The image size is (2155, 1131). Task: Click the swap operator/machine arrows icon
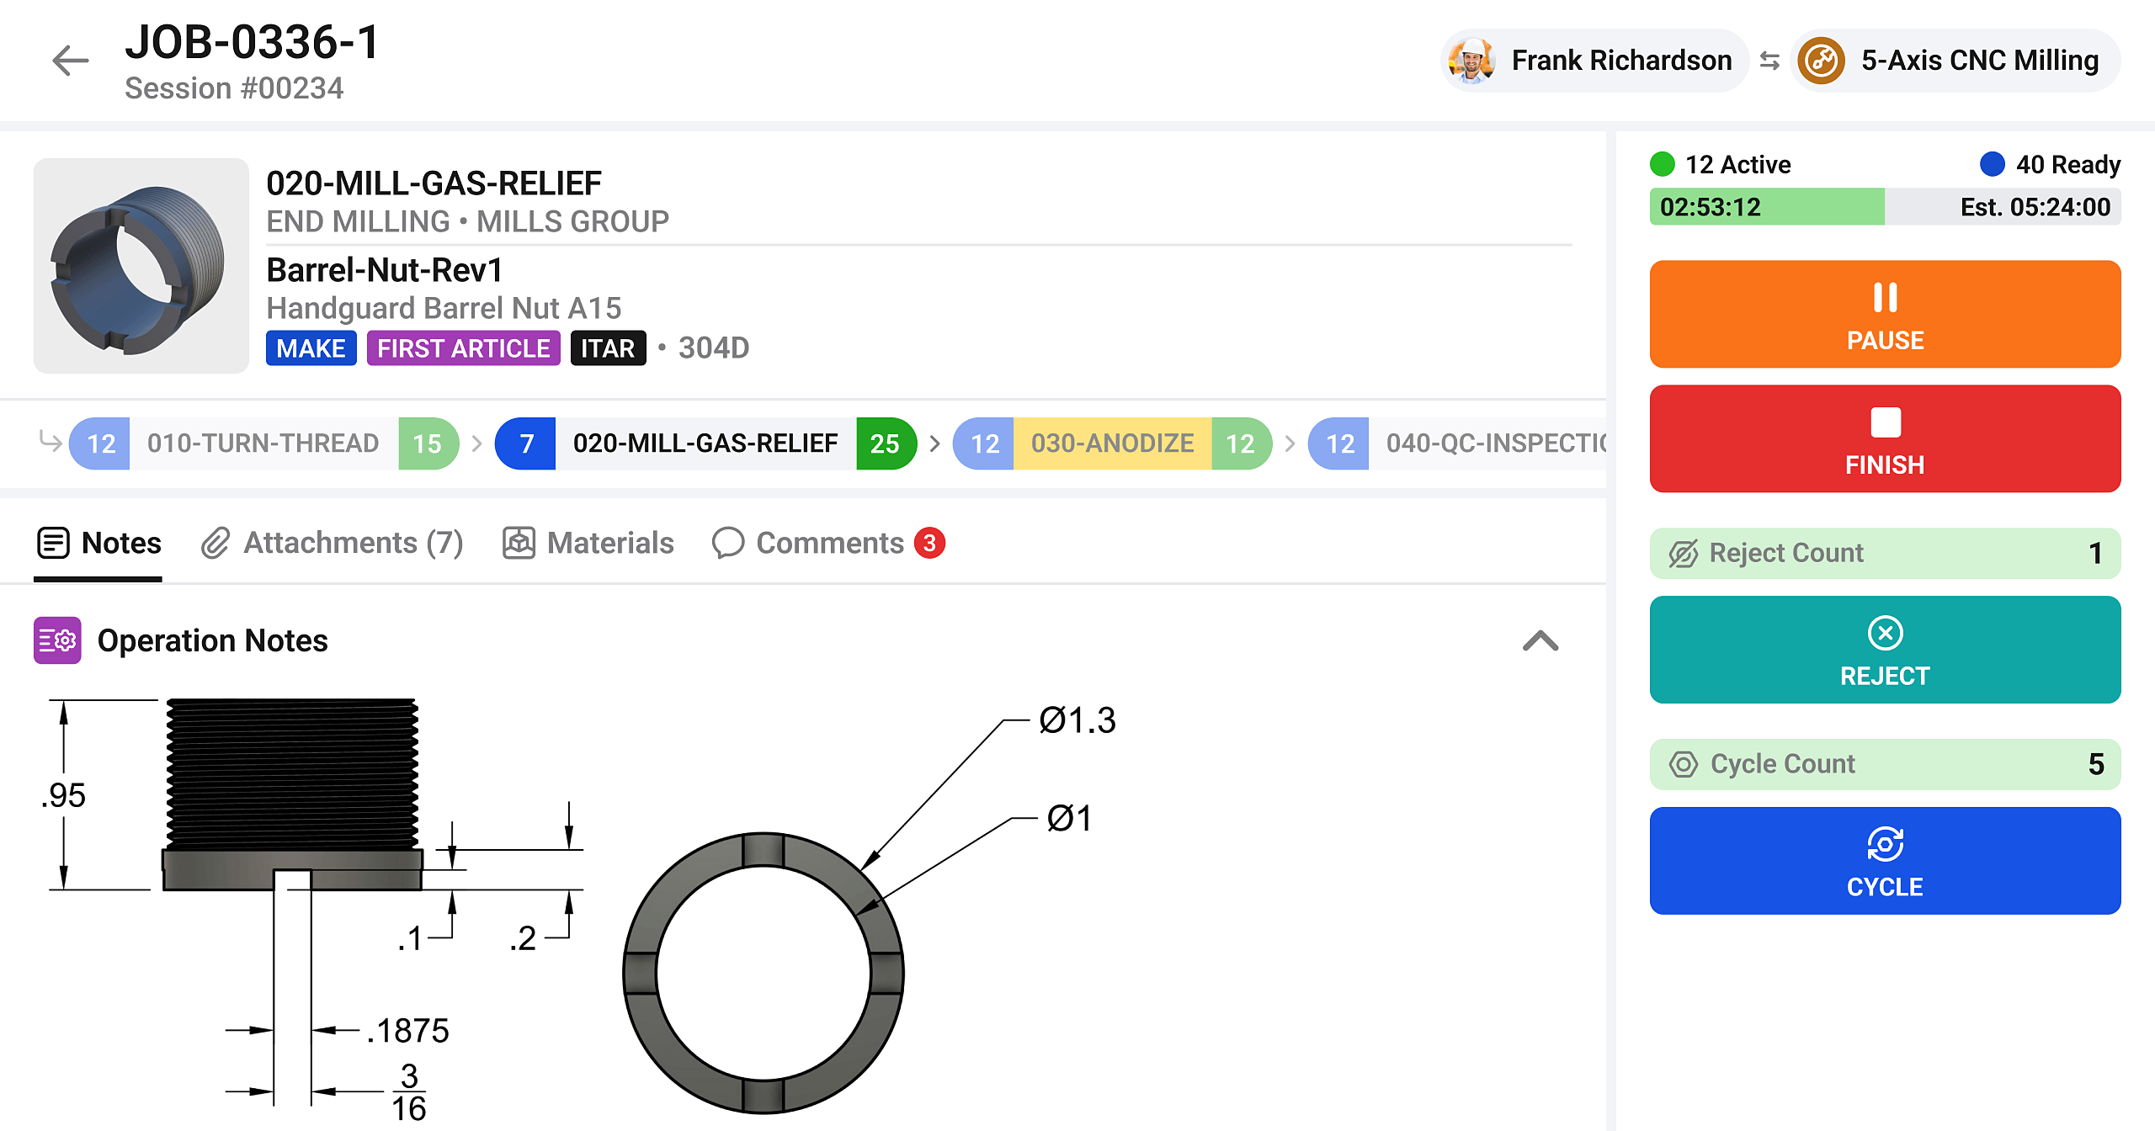tap(1769, 61)
